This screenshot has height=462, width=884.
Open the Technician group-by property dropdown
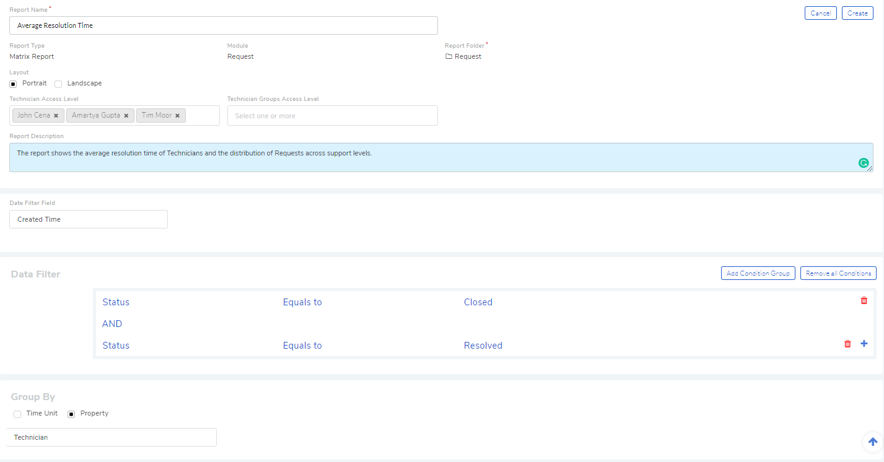(112, 437)
